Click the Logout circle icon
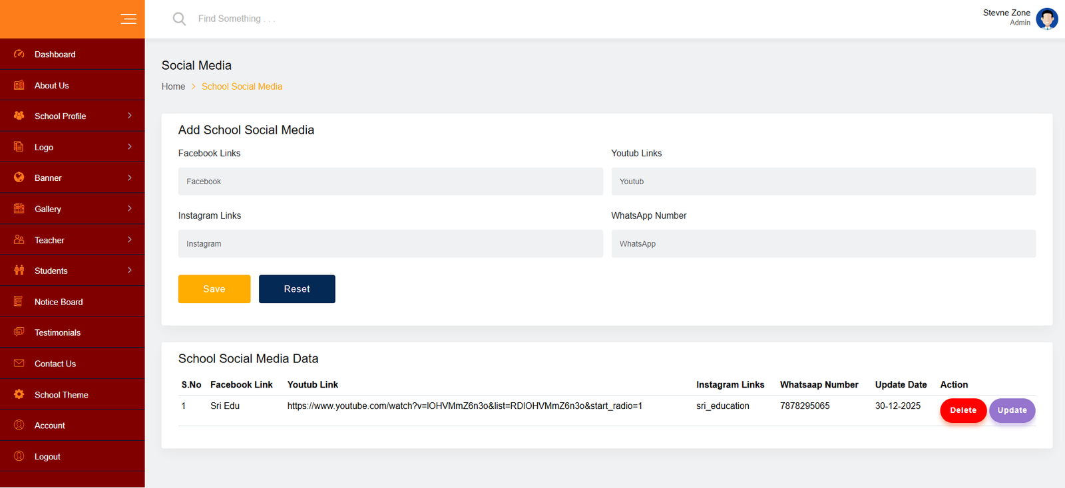Screen dimensions: 1065x488 pos(19,456)
